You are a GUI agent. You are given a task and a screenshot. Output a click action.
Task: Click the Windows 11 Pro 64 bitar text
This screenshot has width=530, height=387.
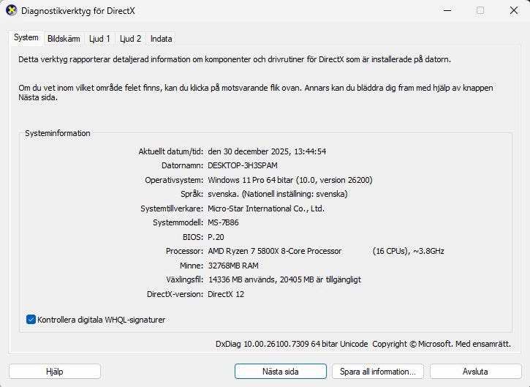(290, 180)
